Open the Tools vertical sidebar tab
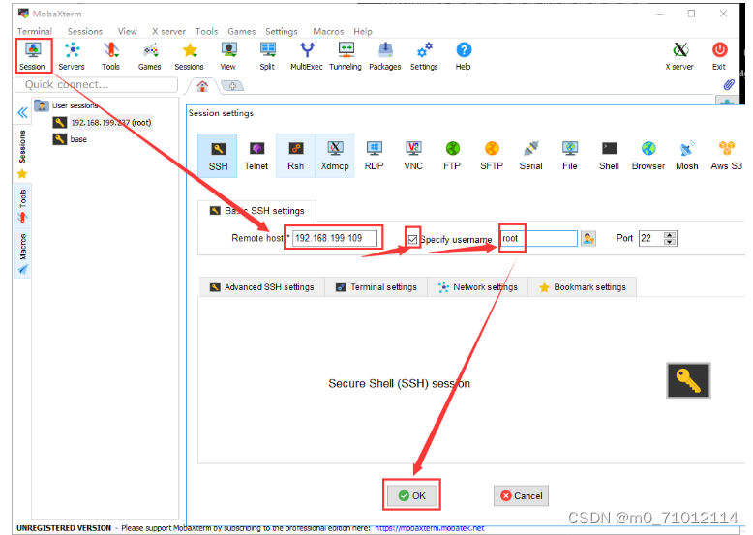This screenshot has width=753, height=535. tap(22, 205)
